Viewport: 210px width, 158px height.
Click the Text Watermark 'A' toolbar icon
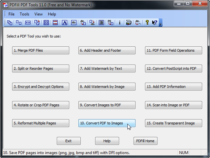[65, 22]
